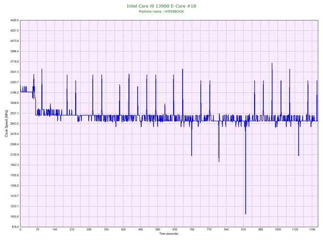The width and height of the screenshot is (323, 242).
Task: Click the 420 tick on the time axis
Action: 123,229
